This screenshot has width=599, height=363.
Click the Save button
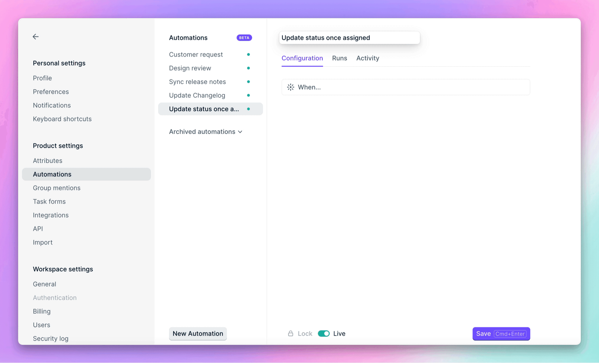[x=501, y=334]
